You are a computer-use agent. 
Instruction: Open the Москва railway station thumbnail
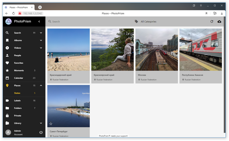[157, 50]
